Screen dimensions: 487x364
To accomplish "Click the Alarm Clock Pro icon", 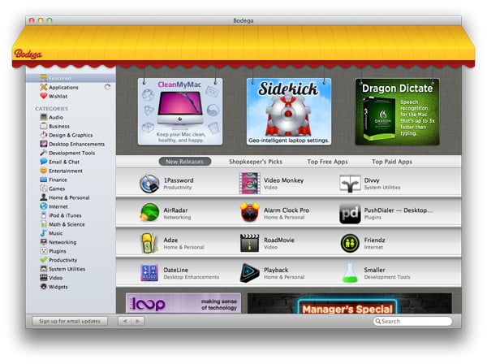I will tap(250, 213).
